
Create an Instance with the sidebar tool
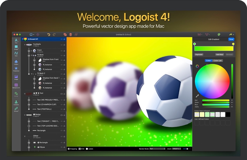point(16,103)
